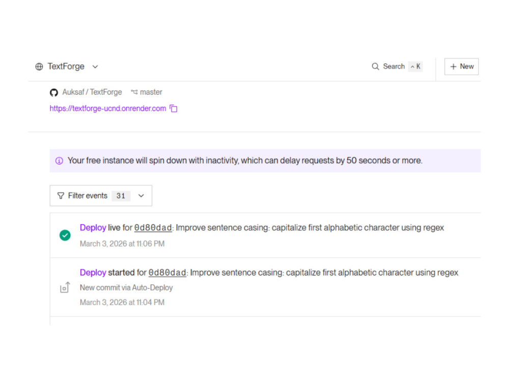Click the 31 events count badge
This screenshot has width=509, height=382.
coord(121,196)
